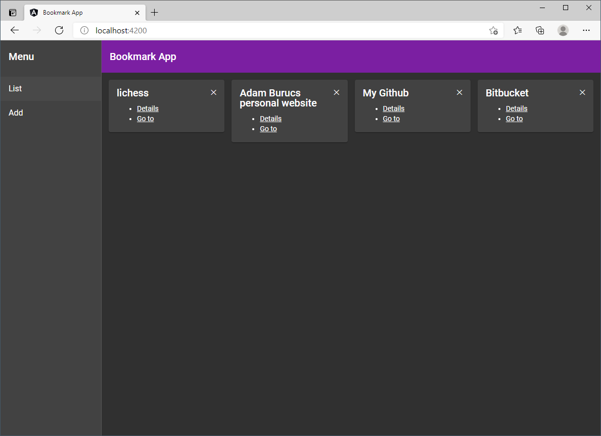Click the Menu sidebar heading
This screenshot has height=436, width=601.
(21, 57)
